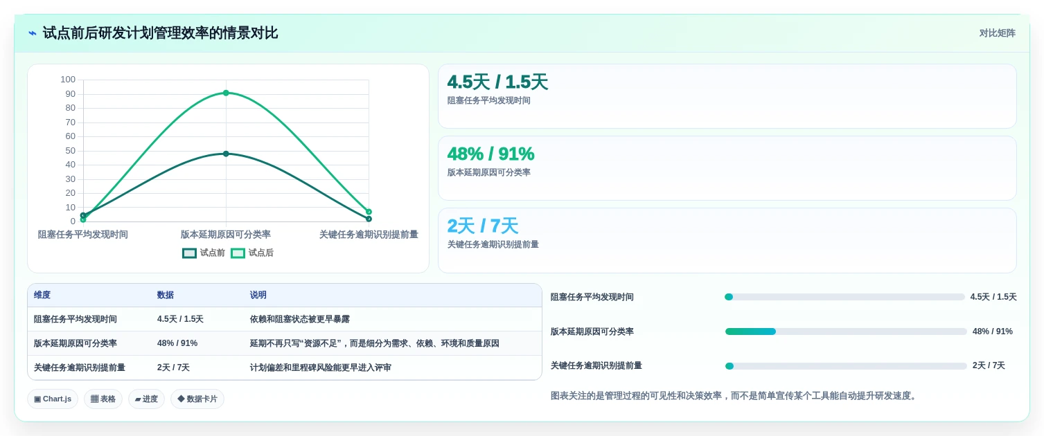Click chart x-axis label 阻塞任务平均发现时间
This screenshot has height=436, width=1044.
[x=83, y=235]
